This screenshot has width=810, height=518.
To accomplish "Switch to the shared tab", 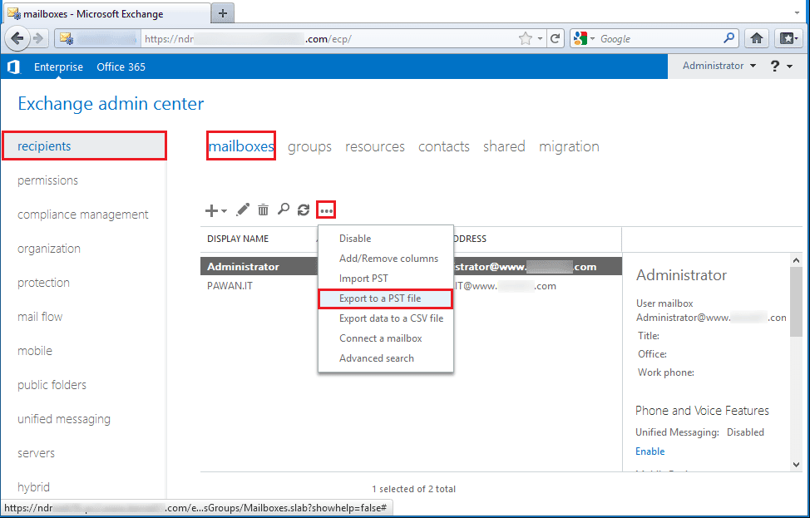I will 504,146.
